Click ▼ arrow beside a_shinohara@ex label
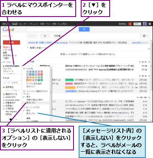 (23, 66)
